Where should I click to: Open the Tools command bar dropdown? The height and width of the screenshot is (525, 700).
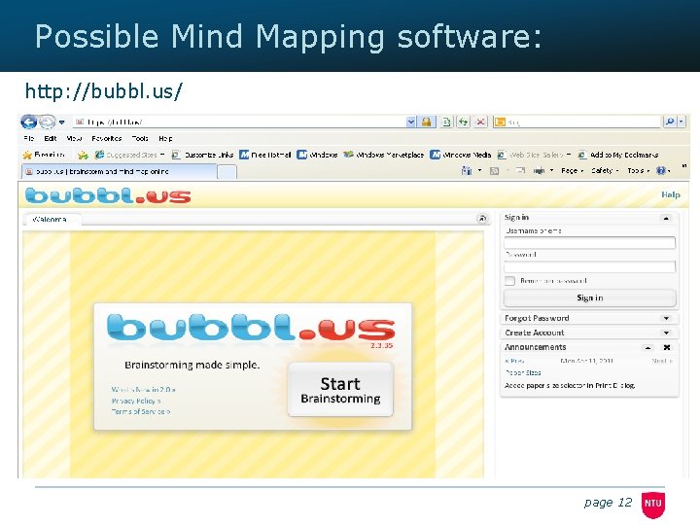638,170
